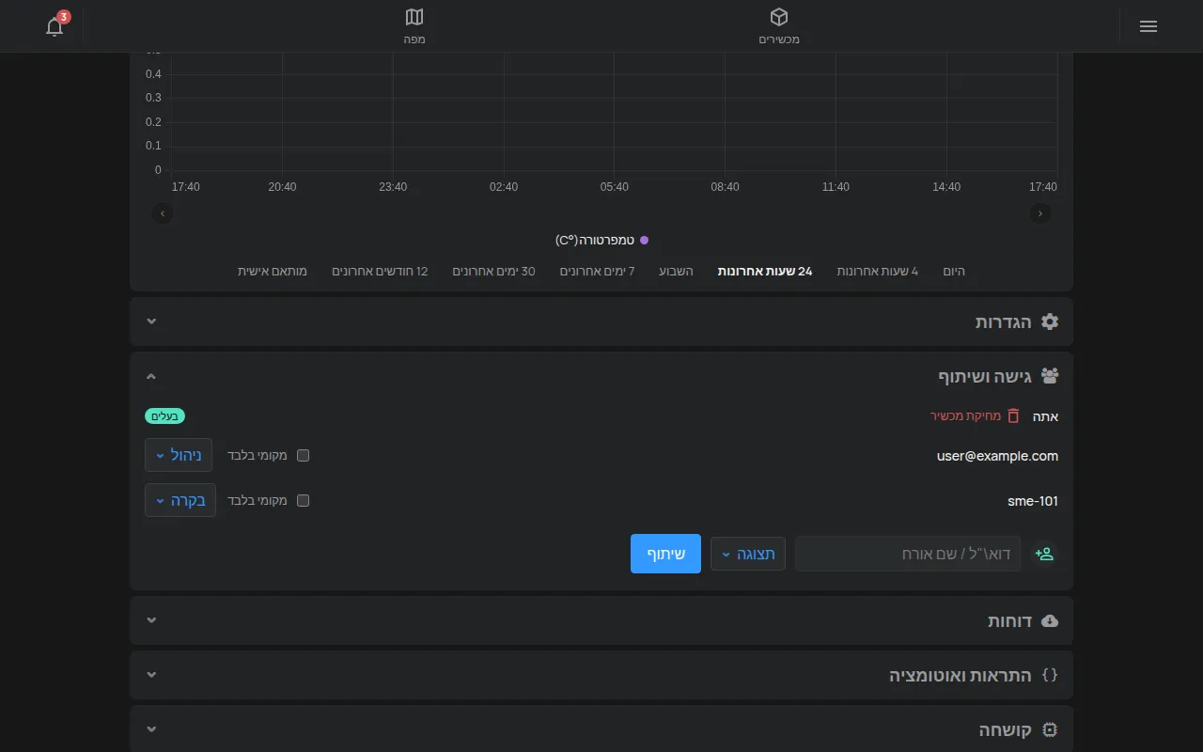Click the שיתוף share button

point(665,554)
